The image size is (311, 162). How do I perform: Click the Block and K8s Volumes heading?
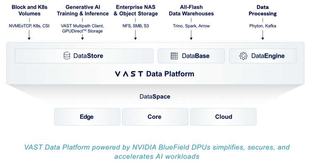coord(29,10)
